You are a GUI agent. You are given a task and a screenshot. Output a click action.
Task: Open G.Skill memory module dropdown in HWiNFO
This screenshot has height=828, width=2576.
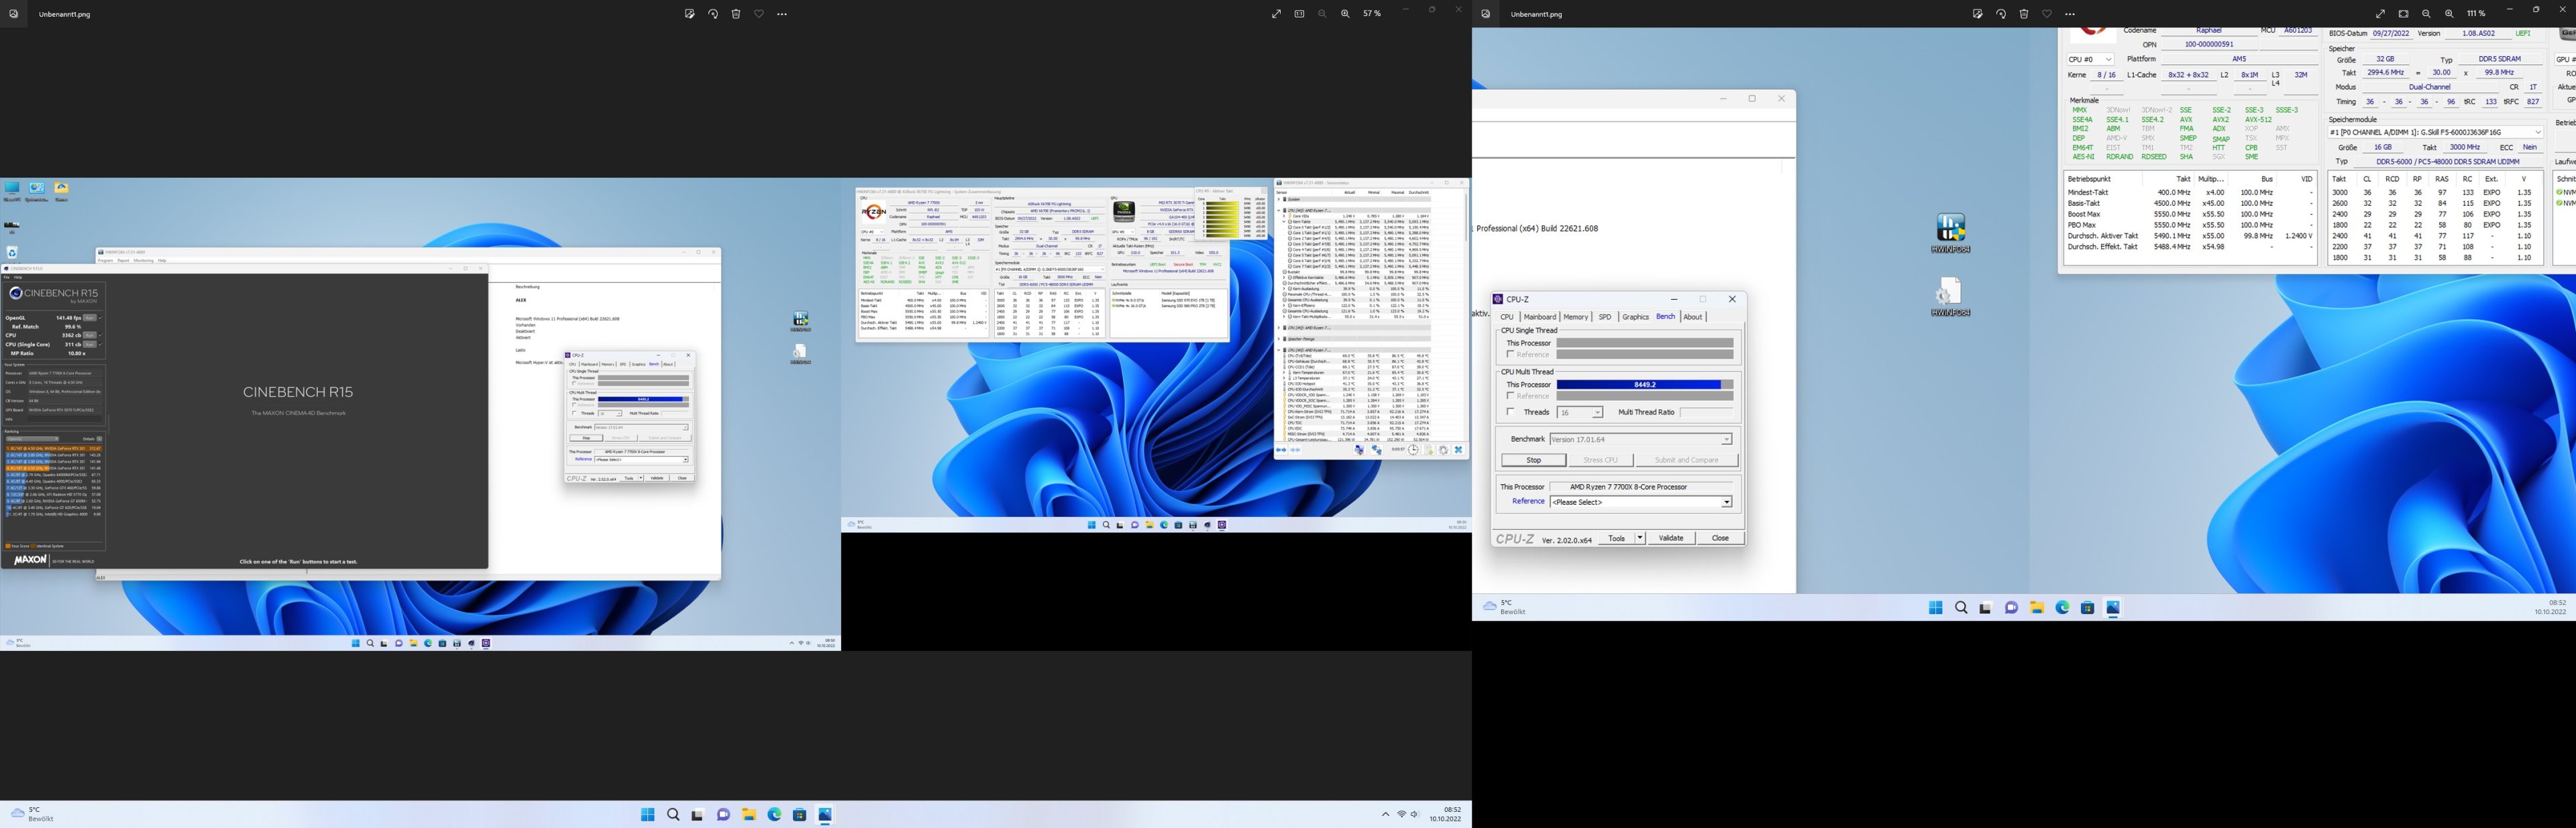click(2537, 132)
